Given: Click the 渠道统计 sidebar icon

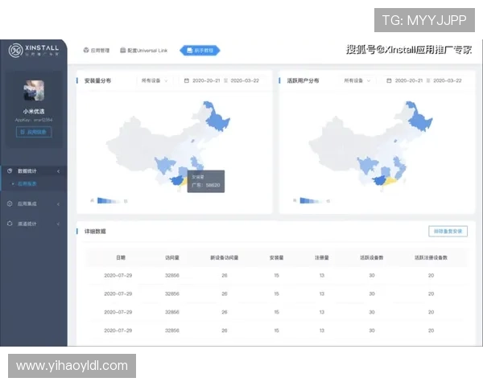Looking at the screenshot, I should 10,224.
